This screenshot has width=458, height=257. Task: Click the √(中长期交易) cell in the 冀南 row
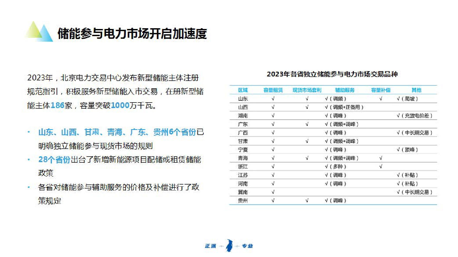[x=414, y=192]
